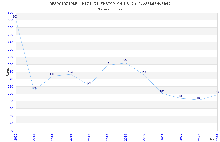Click the data label 178
Viewport: 220px width, 142px height.
tap(107, 63)
